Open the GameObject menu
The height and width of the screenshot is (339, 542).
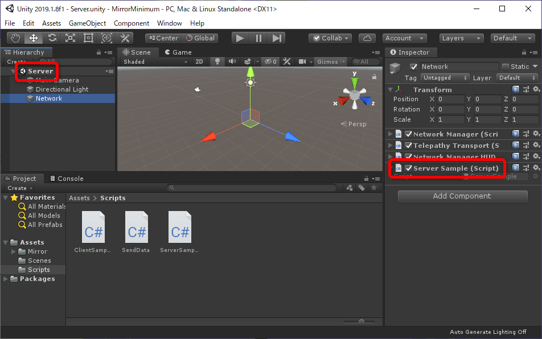point(87,23)
